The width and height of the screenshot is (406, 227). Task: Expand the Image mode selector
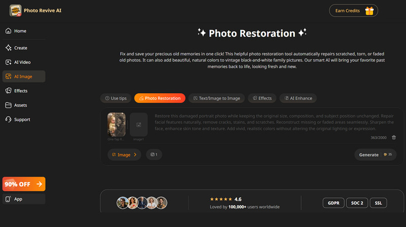pyautogui.click(x=124, y=155)
